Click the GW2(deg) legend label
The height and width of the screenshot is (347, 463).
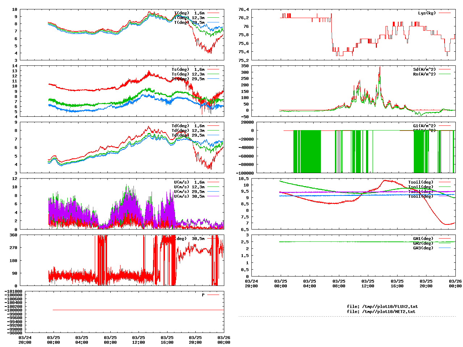(423, 243)
